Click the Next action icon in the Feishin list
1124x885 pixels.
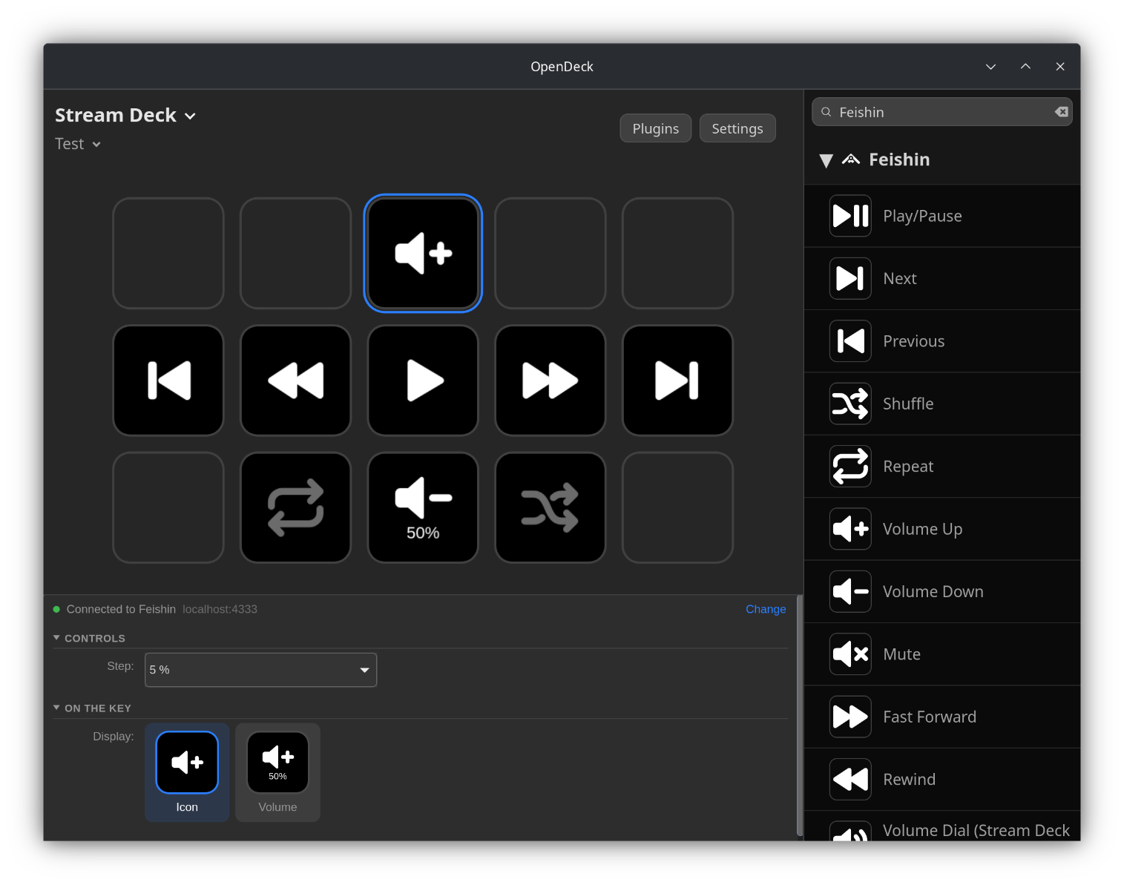[x=850, y=278]
